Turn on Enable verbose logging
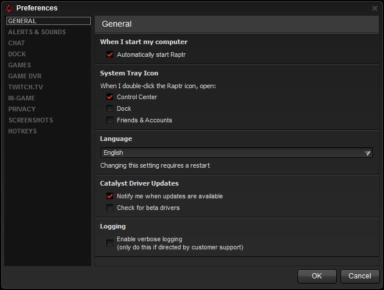This screenshot has height=290, width=384. click(x=110, y=243)
